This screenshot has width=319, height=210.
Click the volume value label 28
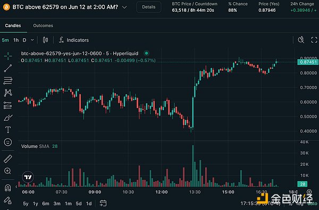303,184
